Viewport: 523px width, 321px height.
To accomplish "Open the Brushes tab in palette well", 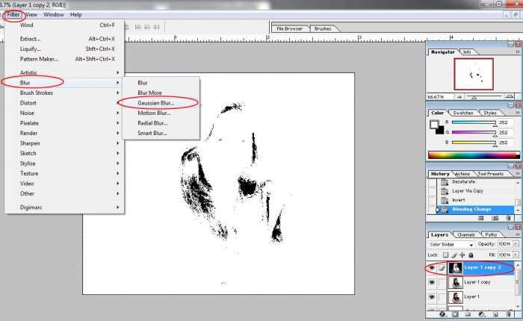I will pos(323,28).
